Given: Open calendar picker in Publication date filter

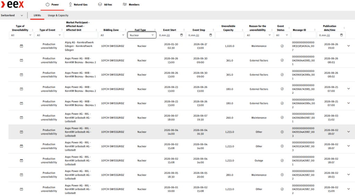Looking at the screenshot, I should point(341,35).
